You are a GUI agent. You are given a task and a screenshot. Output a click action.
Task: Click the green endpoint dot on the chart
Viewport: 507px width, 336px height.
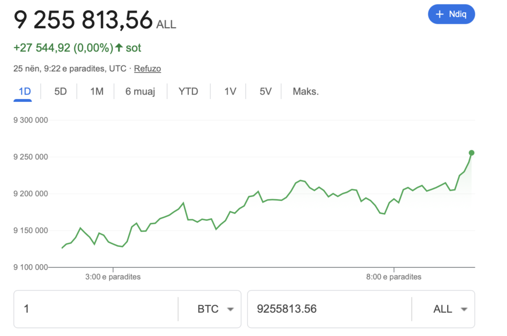[x=471, y=152]
